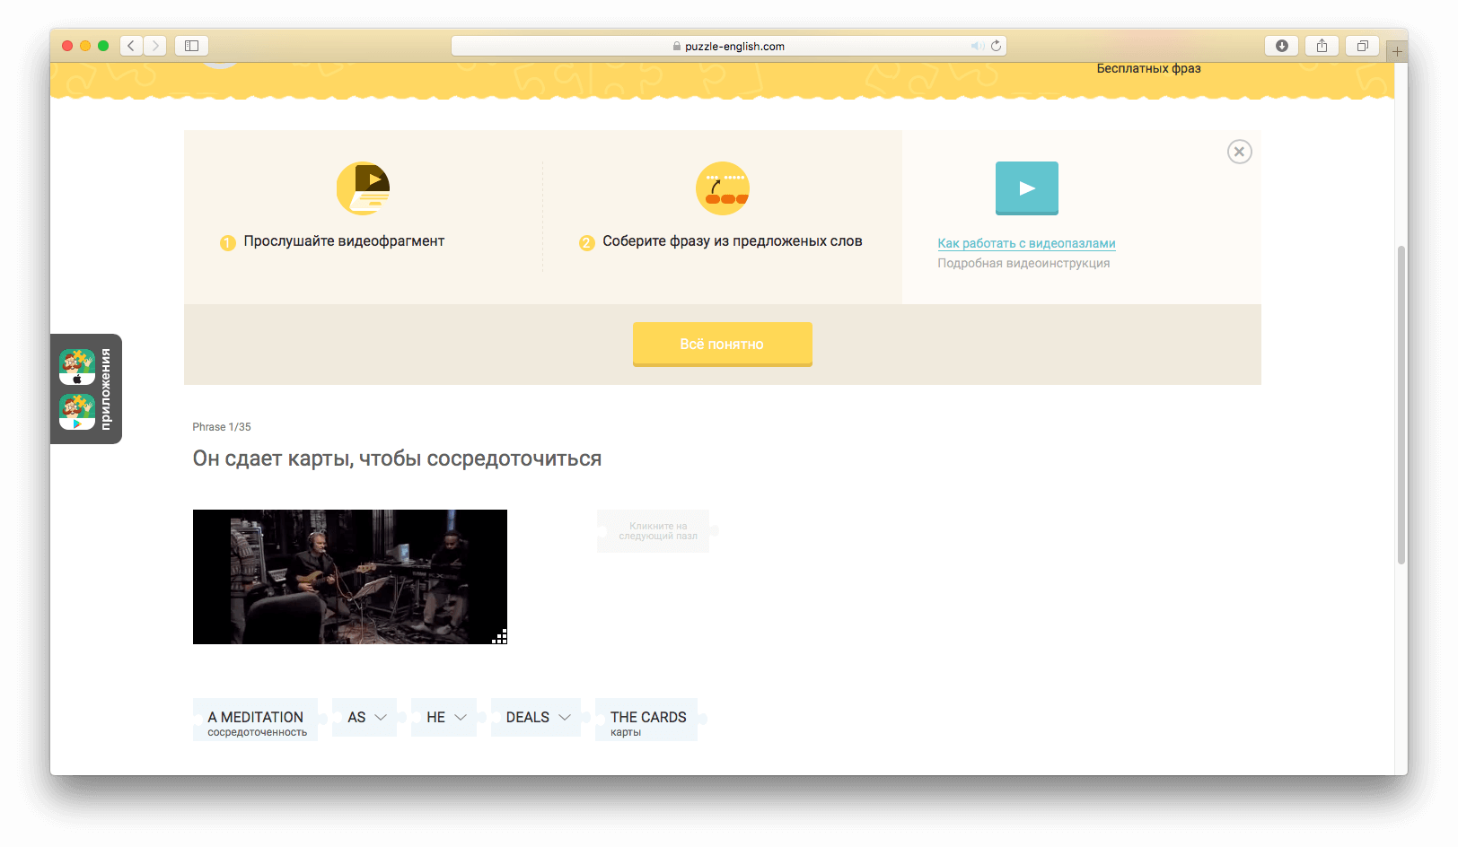This screenshot has width=1458, height=847.
Task: Click the blue video tutorial play icon
Action: tap(1026, 188)
